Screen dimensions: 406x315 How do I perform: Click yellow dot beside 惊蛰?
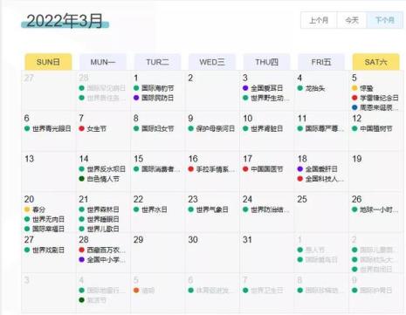(354, 88)
